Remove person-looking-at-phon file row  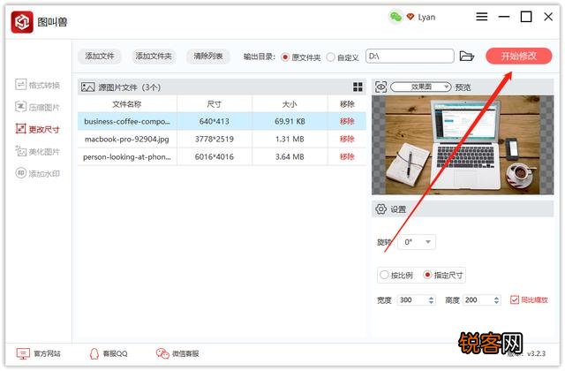click(347, 157)
